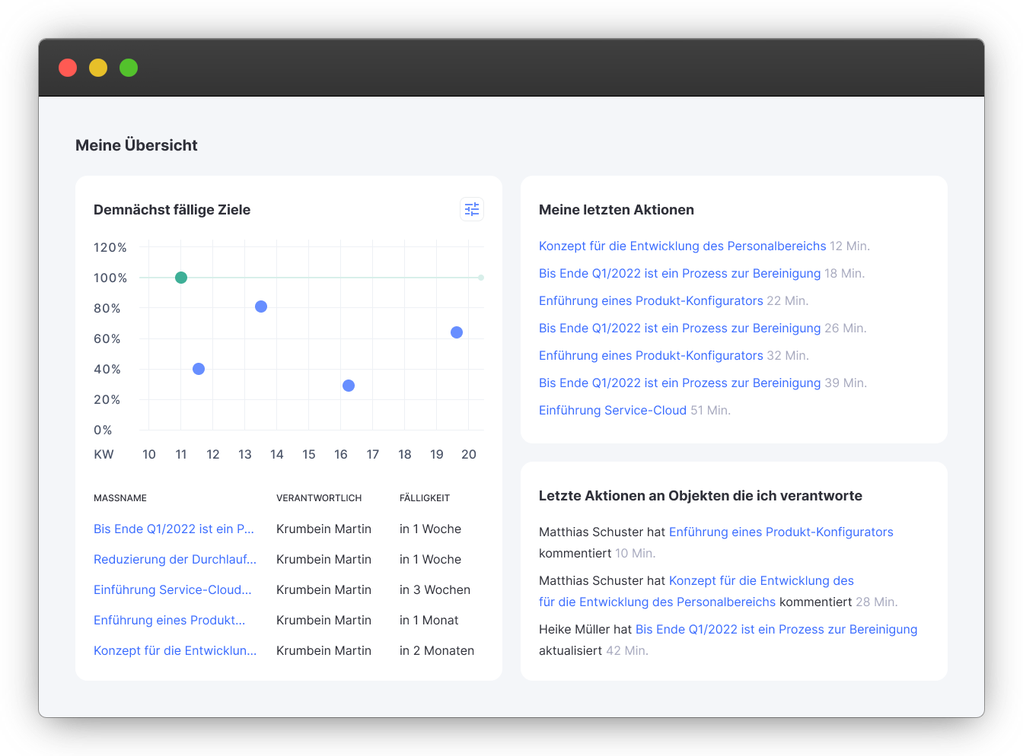
Task: Click the 120% y-axis label
Action: point(110,247)
